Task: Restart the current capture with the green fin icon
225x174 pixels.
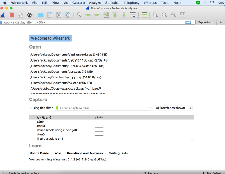Action: 21,15
